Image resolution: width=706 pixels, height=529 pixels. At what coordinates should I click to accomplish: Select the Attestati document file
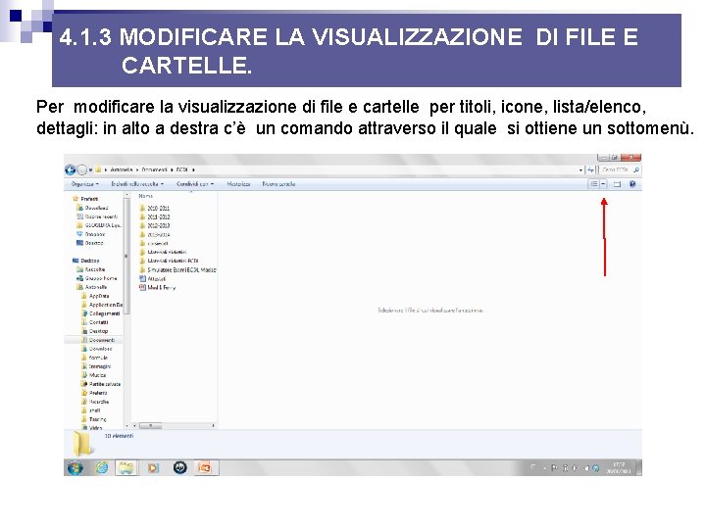(x=152, y=279)
